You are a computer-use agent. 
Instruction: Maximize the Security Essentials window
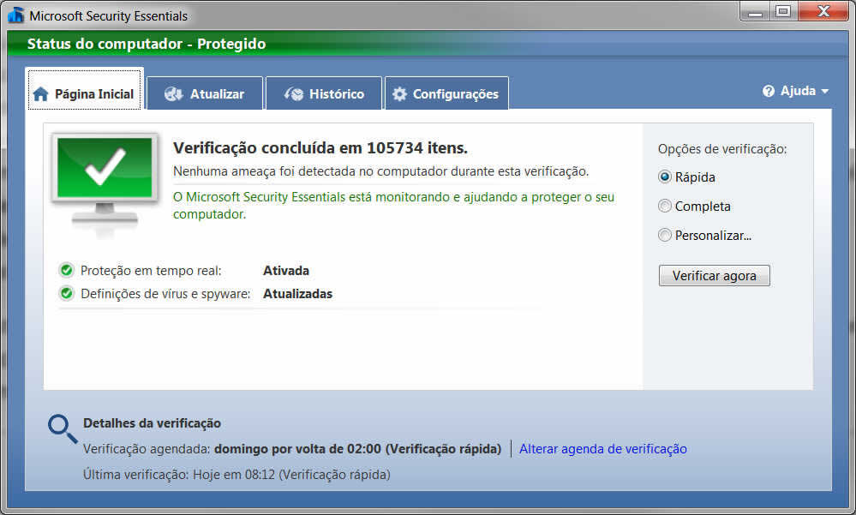coord(783,11)
